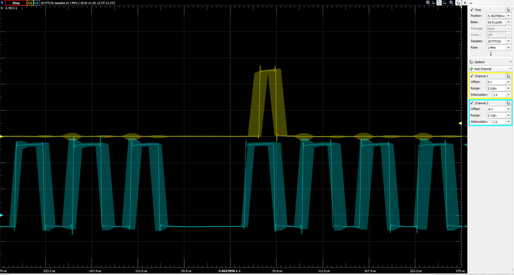Click Channel 1 Range 2 V/div field

click(x=496, y=88)
